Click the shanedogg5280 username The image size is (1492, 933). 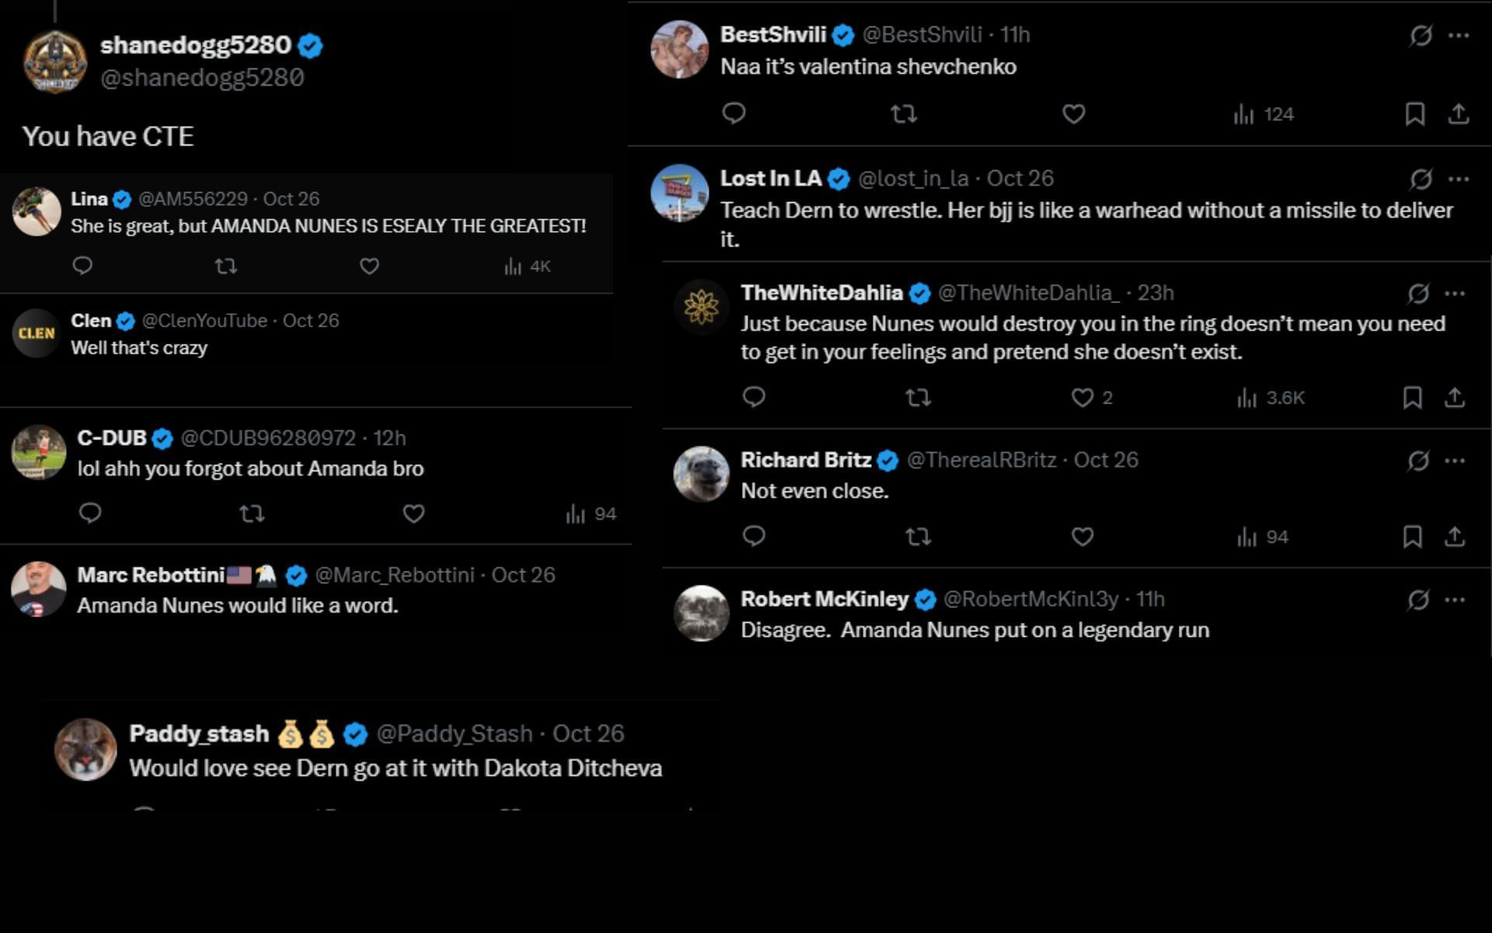(x=197, y=44)
